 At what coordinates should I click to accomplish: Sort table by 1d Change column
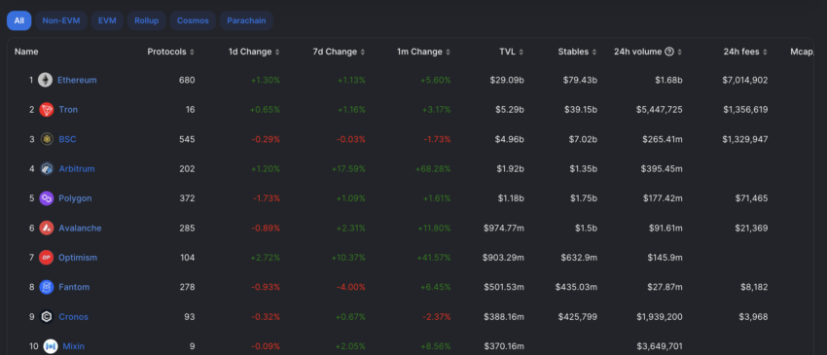(x=254, y=52)
